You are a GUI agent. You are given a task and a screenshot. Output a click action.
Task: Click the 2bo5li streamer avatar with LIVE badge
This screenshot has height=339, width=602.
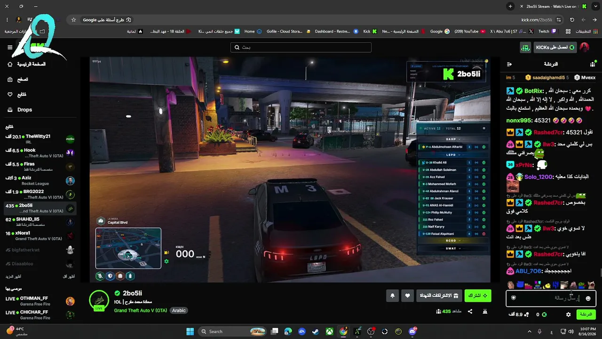coord(99,300)
